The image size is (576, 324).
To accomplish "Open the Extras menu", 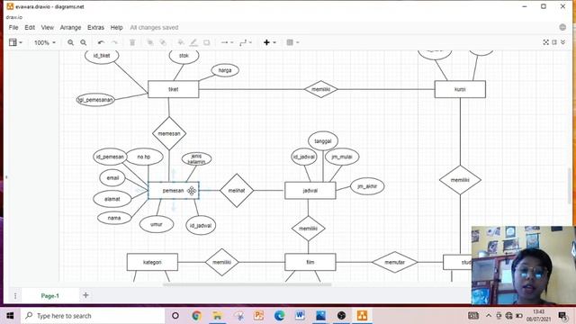I will tap(95, 28).
